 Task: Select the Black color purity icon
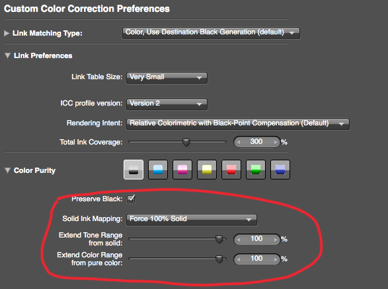tap(134, 170)
